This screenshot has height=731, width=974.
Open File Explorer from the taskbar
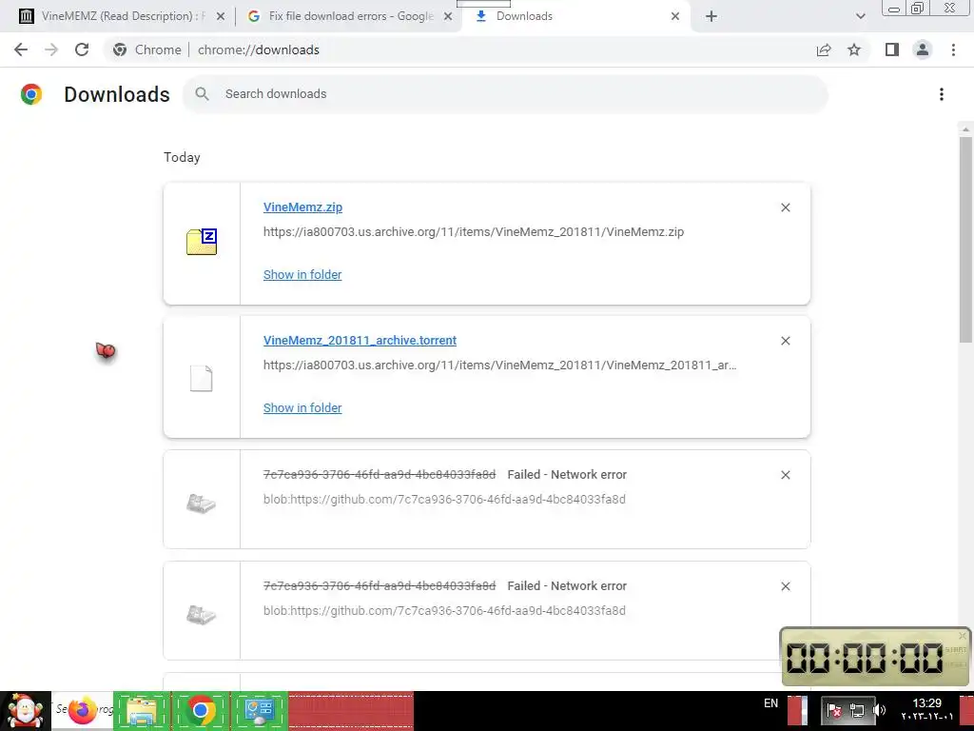coord(142,710)
